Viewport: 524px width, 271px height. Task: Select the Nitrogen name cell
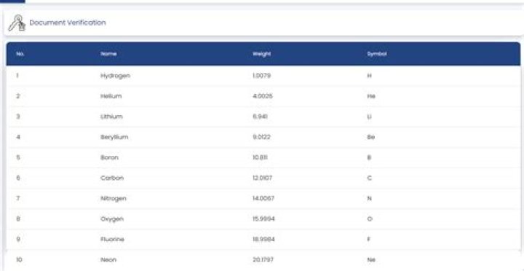pyautogui.click(x=114, y=198)
